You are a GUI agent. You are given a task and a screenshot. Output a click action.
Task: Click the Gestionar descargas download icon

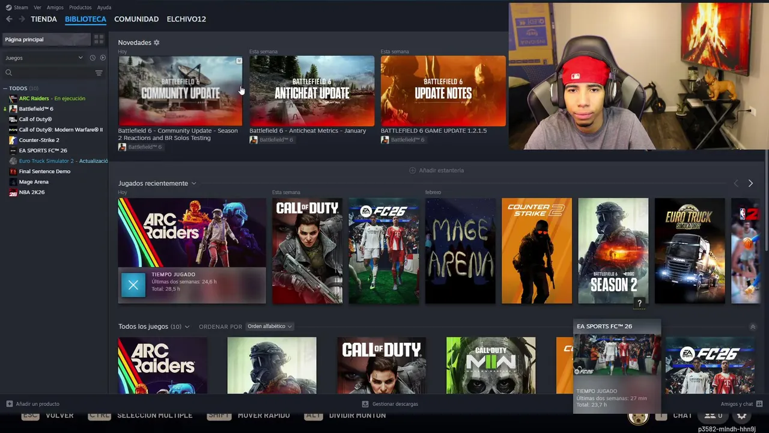pyautogui.click(x=365, y=404)
